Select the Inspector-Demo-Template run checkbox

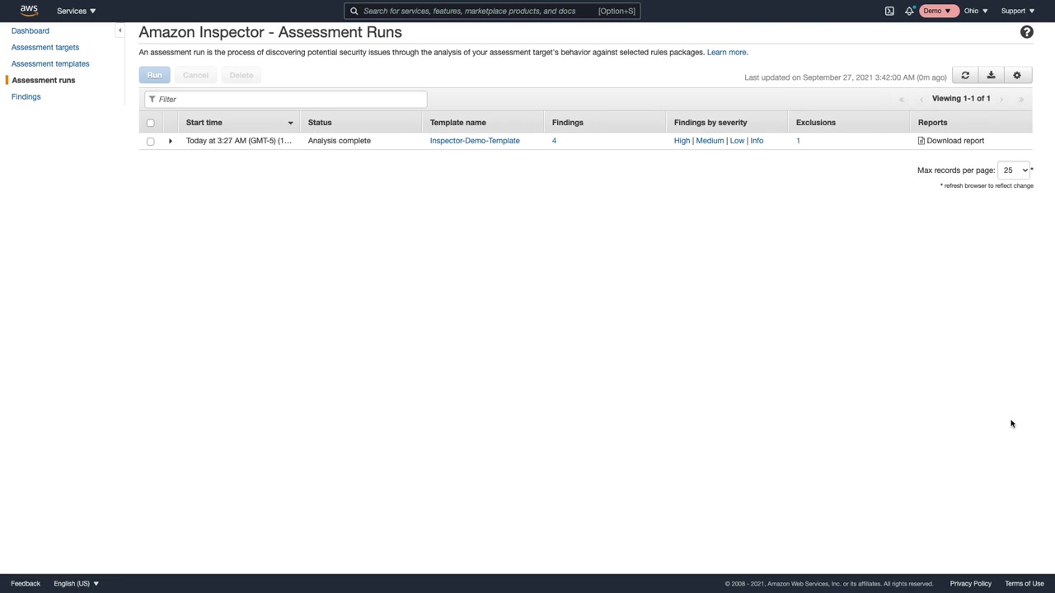[150, 141]
